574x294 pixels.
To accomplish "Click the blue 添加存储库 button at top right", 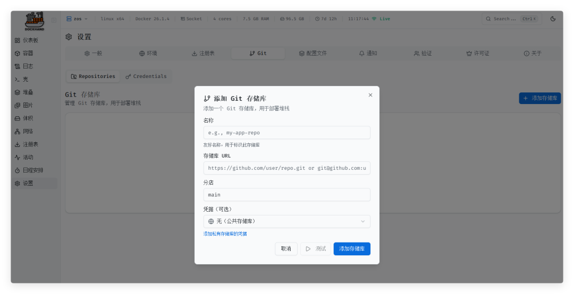I will tap(539, 98).
